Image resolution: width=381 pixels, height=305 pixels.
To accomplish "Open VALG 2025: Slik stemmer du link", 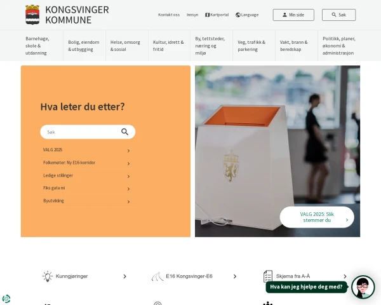I will tap(317, 217).
